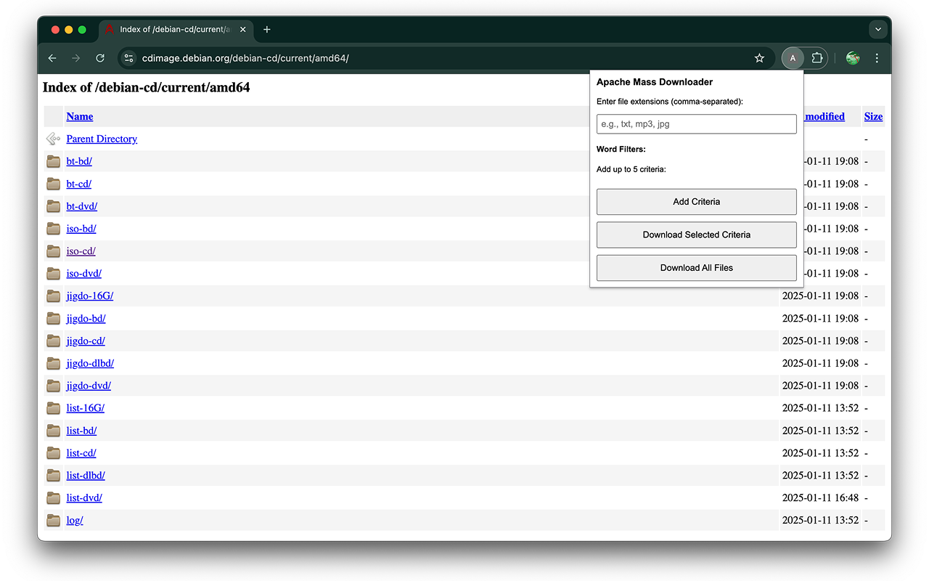Image resolution: width=929 pixels, height=581 pixels.
Task: Click the Add Criteria button
Action: pos(696,201)
